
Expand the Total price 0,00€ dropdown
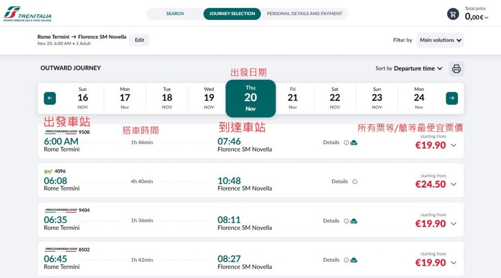tap(477, 17)
